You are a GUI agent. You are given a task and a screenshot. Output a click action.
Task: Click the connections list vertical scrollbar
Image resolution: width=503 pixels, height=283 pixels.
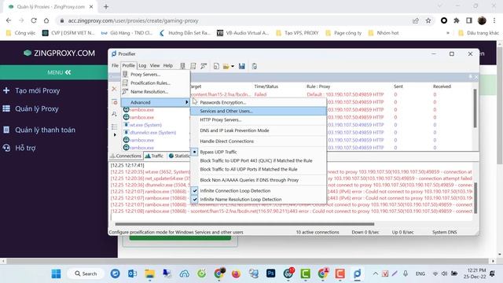point(475,109)
